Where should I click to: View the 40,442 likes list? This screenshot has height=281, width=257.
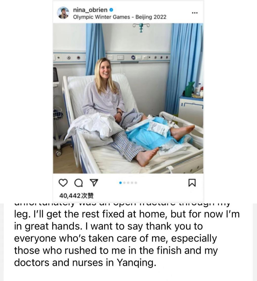point(76,196)
